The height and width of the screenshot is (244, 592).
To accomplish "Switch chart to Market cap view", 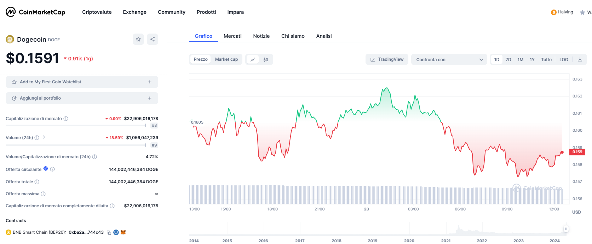I will click(226, 59).
